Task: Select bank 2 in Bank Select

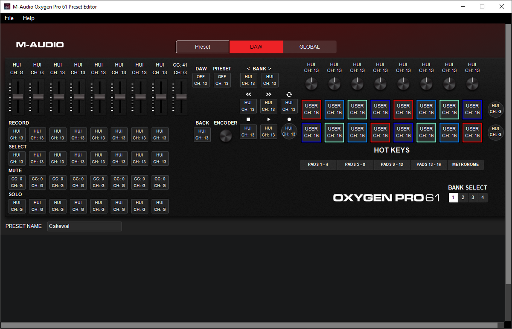Action: pyautogui.click(x=463, y=198)
